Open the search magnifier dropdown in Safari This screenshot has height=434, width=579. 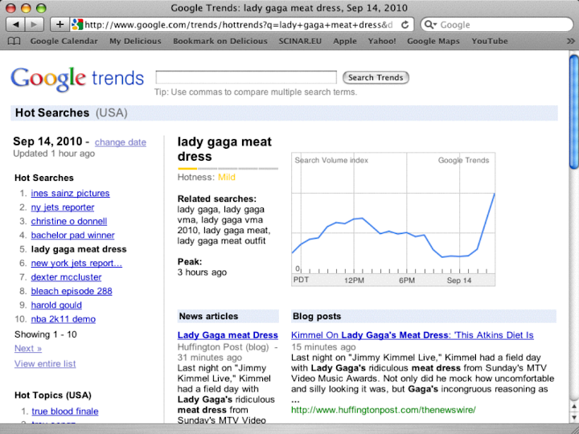[x=430, y=24]
